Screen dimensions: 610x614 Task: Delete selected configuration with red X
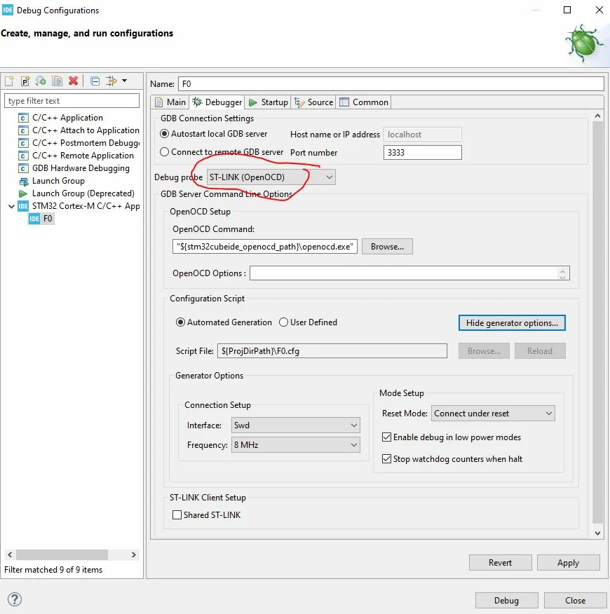(x=73, y=81)
